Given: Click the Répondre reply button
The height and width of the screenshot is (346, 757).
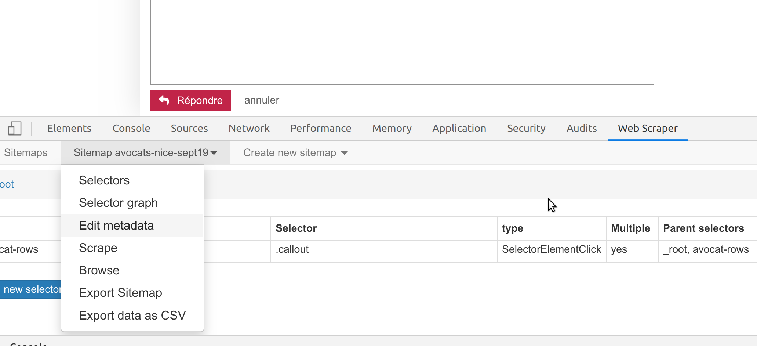Looking at the screenshot, I should (191, 100).
